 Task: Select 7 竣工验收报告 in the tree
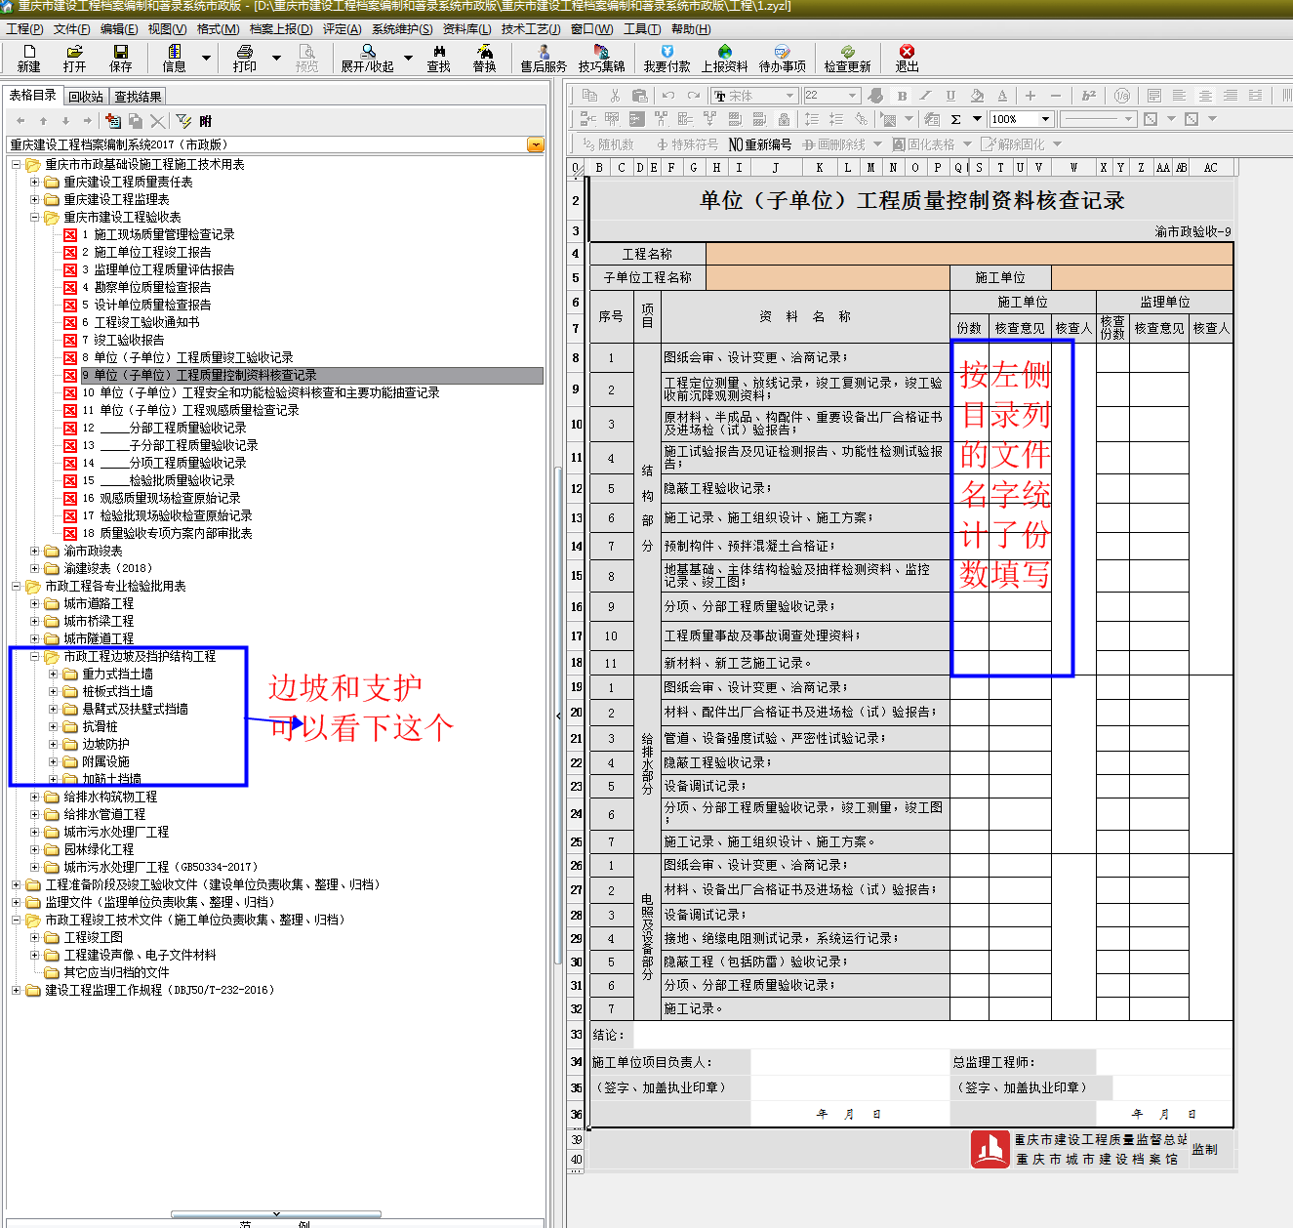click(123, 340)
